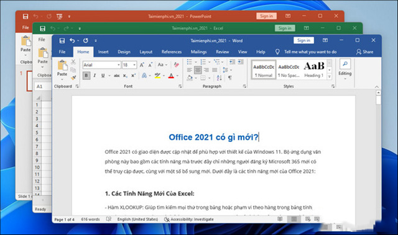
Task: Toggle Center alignment
Action: 198,70
